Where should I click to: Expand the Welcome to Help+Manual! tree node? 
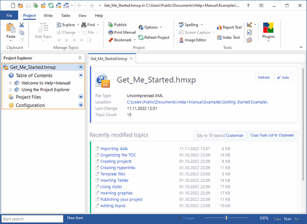11,83
